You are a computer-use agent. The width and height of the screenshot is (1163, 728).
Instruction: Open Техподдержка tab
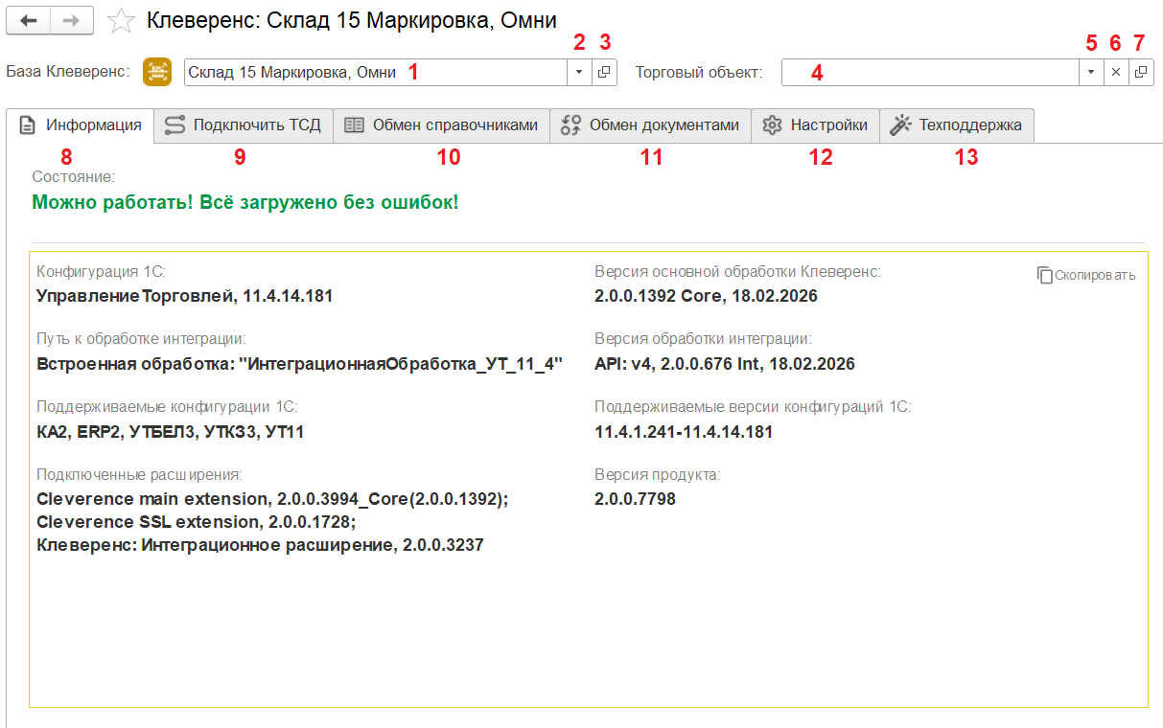coord(957,125)
